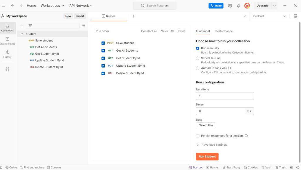This screenshot has width=301, height=170.
Task: Open the Trash in the status bar
Action: 280,167
